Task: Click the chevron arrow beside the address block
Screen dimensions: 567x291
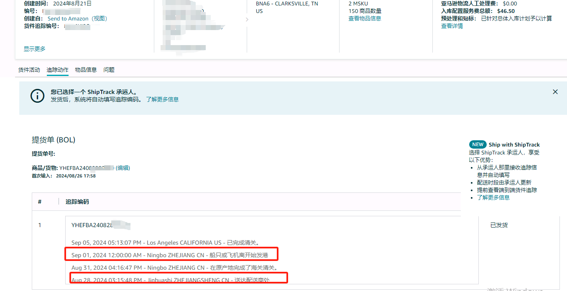Action: [x=247, y=19]
